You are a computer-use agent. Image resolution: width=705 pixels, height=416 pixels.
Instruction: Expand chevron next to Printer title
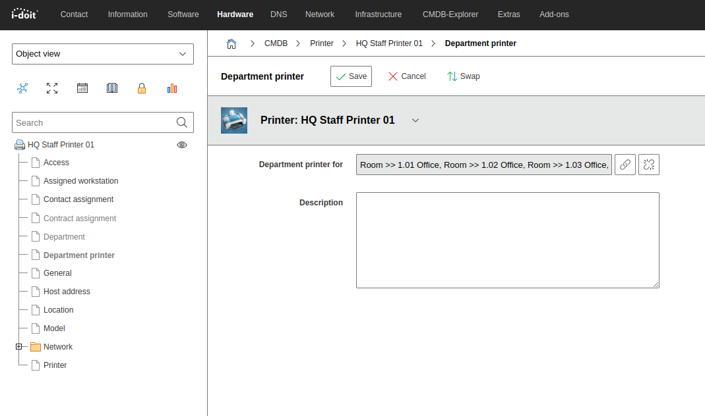tap(415, 120)
